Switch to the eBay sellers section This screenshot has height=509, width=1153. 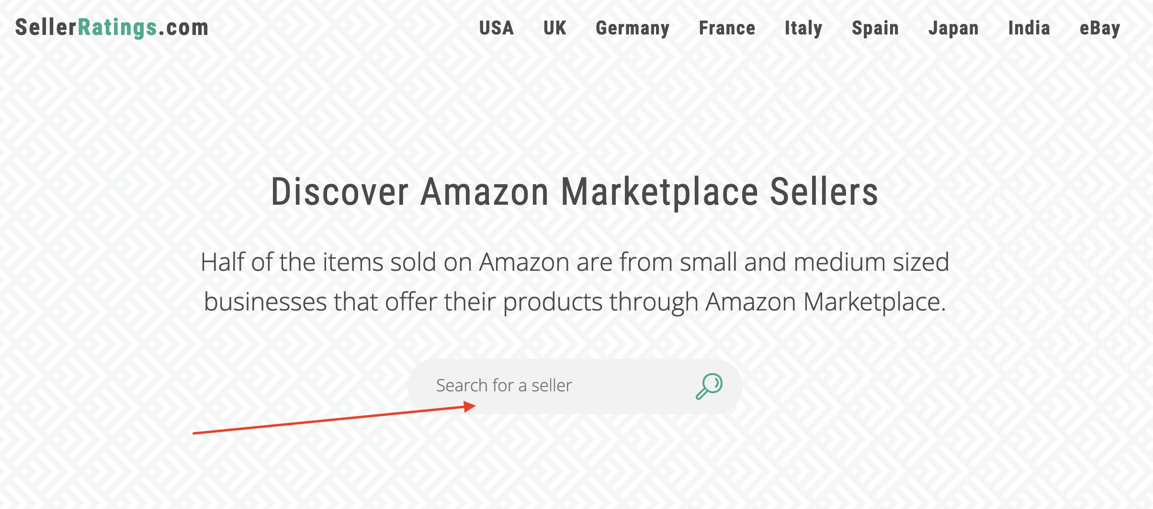tap(1100, 28)
